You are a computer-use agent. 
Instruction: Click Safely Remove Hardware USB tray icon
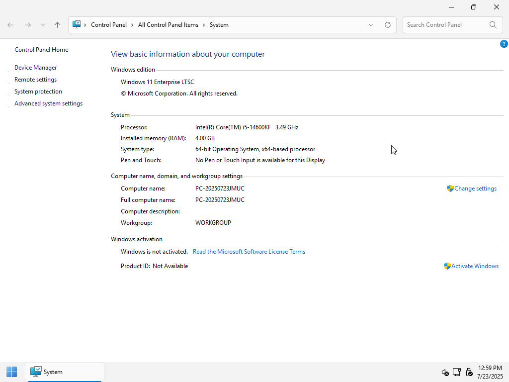(x=469, y=372)
